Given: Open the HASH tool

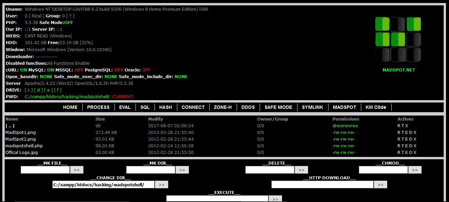Looking at the screenshot, I should [x=166, y=107].
